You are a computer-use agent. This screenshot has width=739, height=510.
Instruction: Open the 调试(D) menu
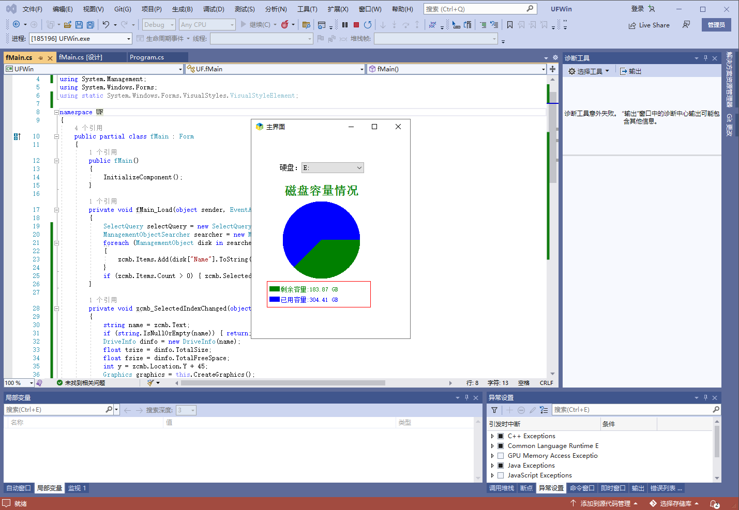point(214,9)
